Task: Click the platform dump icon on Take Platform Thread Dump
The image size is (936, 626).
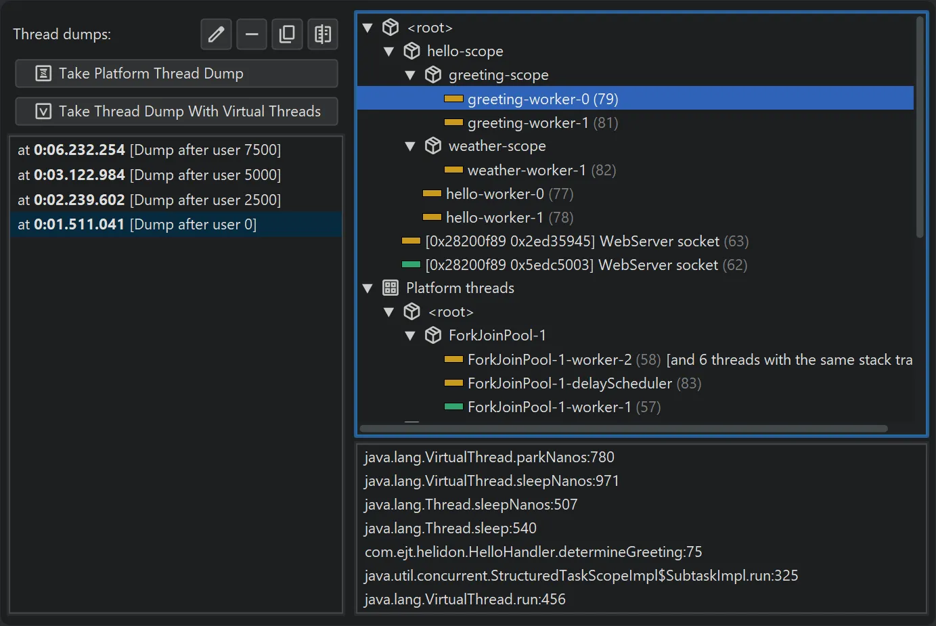Action: [x=43, y=73]
